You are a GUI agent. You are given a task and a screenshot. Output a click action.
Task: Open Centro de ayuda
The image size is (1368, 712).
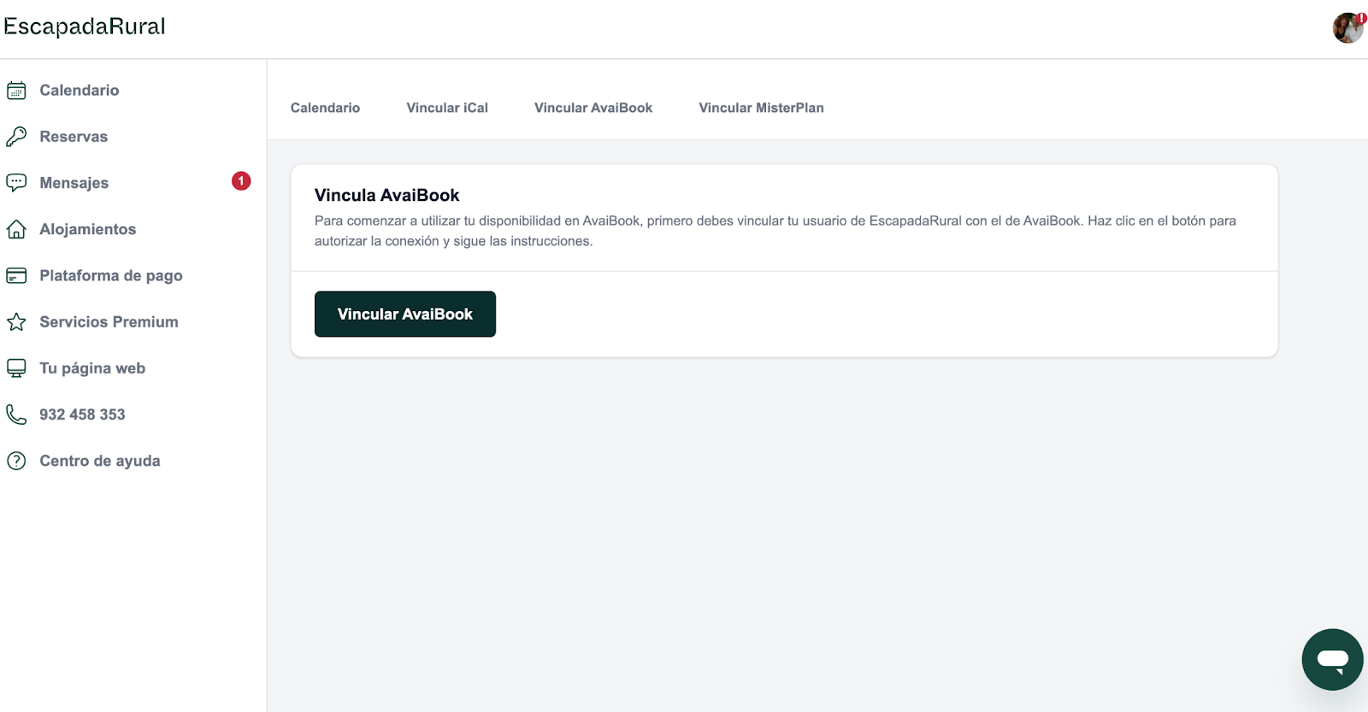(x=100, y=461)
